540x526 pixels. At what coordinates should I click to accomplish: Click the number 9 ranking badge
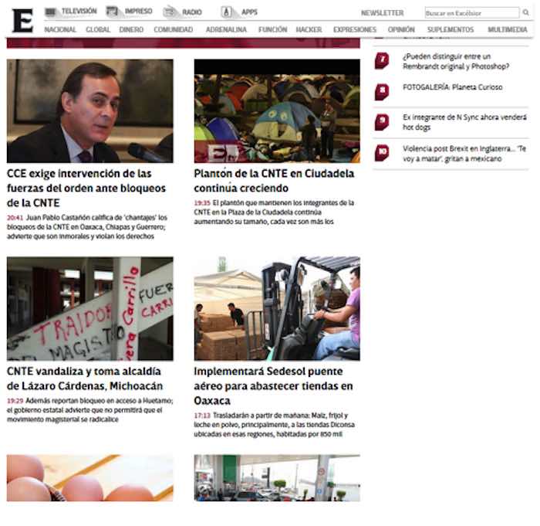pos(382,122)
